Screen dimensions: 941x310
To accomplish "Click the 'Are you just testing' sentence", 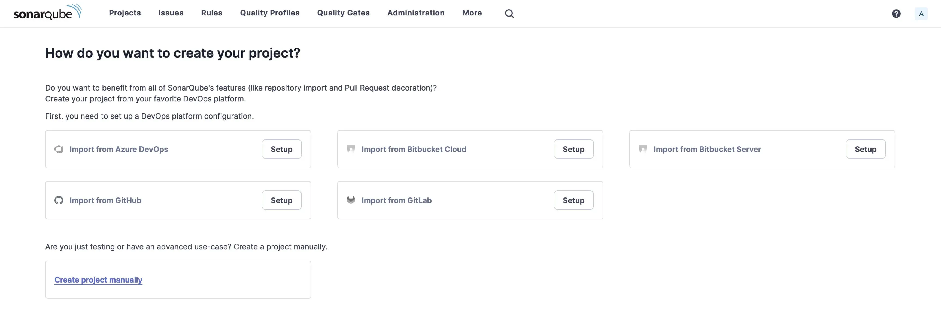I will click(x=186, y=247).
